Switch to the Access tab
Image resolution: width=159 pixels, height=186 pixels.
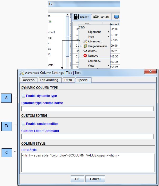coord(29,80)
